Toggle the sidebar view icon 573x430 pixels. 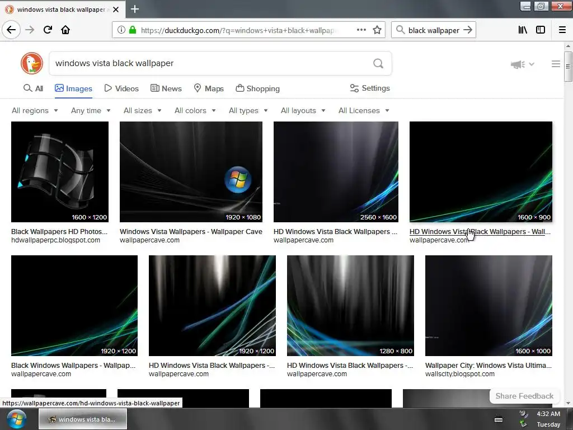click(541, 30)
